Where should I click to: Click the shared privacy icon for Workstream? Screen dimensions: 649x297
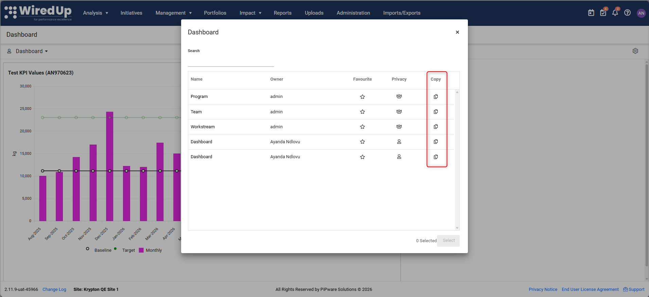point(399,127)
